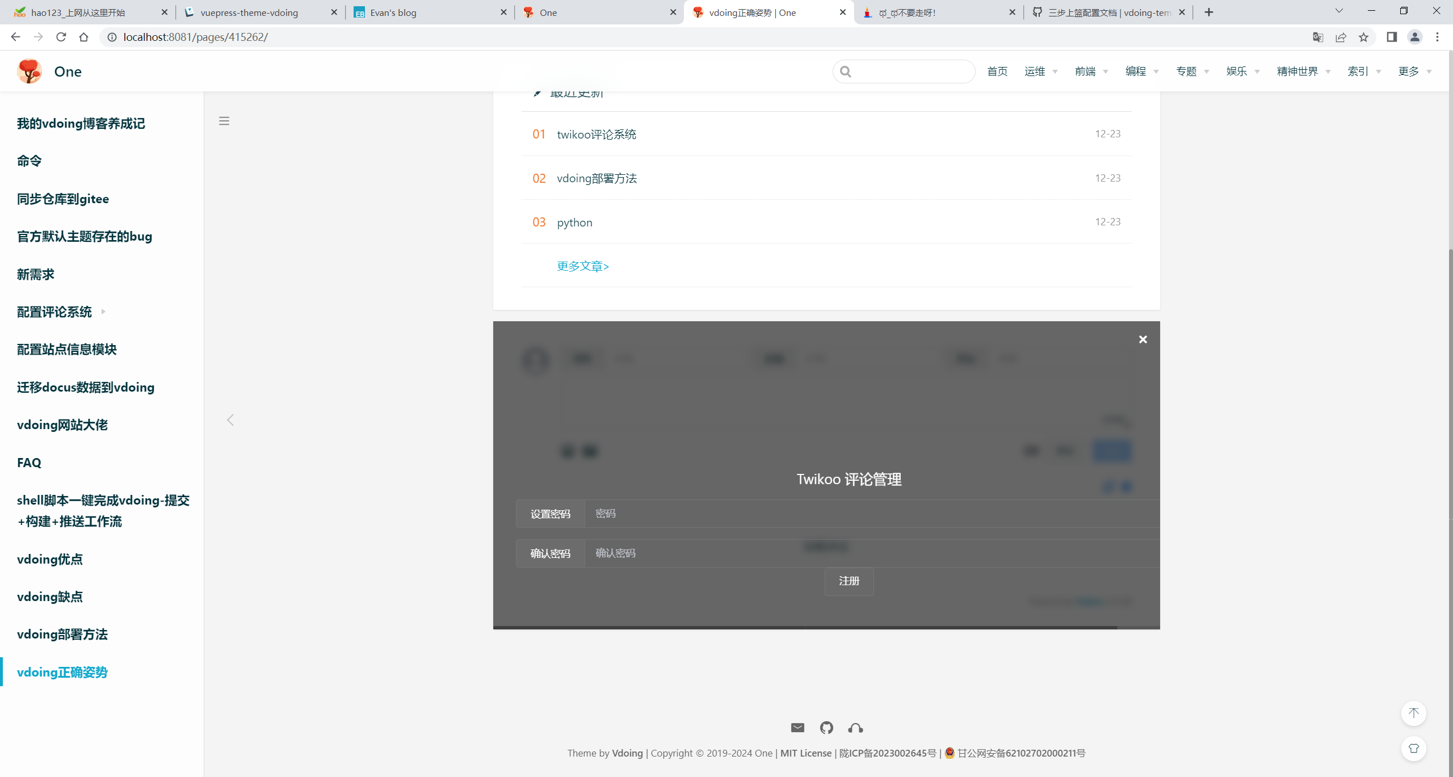
Task: Open a new browser tab
Action: 1209,12
